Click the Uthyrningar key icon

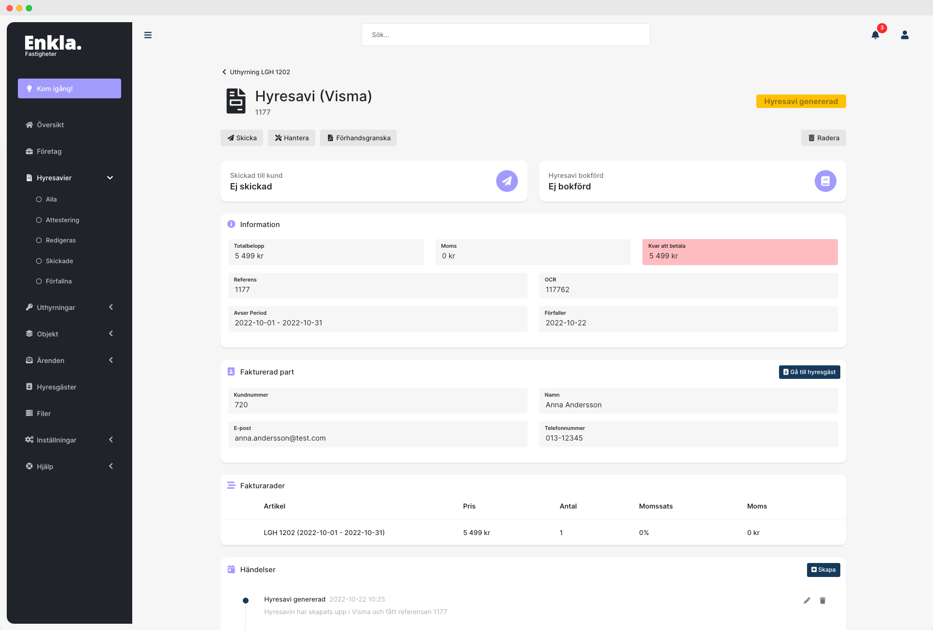(x=29, y=307)
